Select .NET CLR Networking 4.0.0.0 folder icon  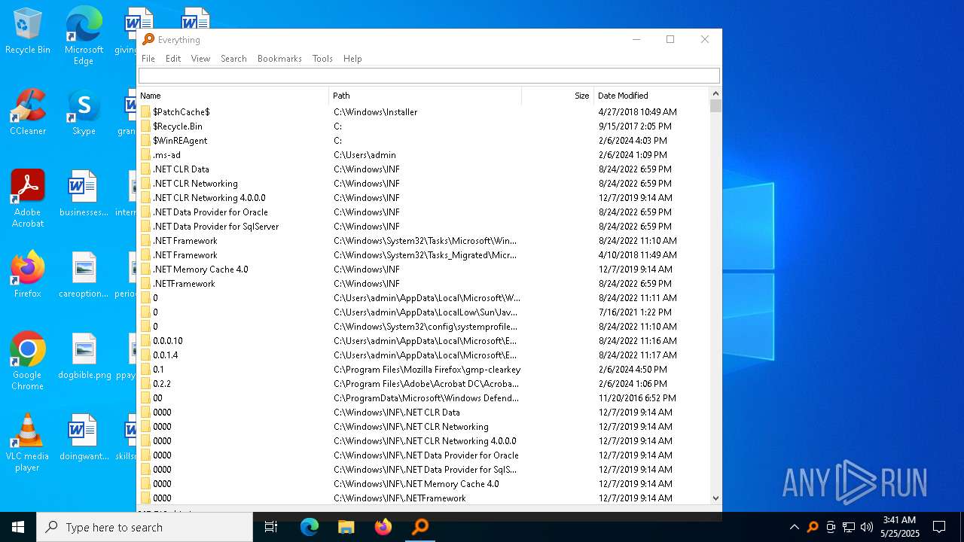[x=145, y=198]
